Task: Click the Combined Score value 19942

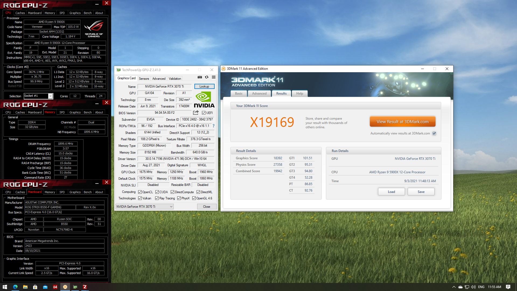Action: coord(278,171)
